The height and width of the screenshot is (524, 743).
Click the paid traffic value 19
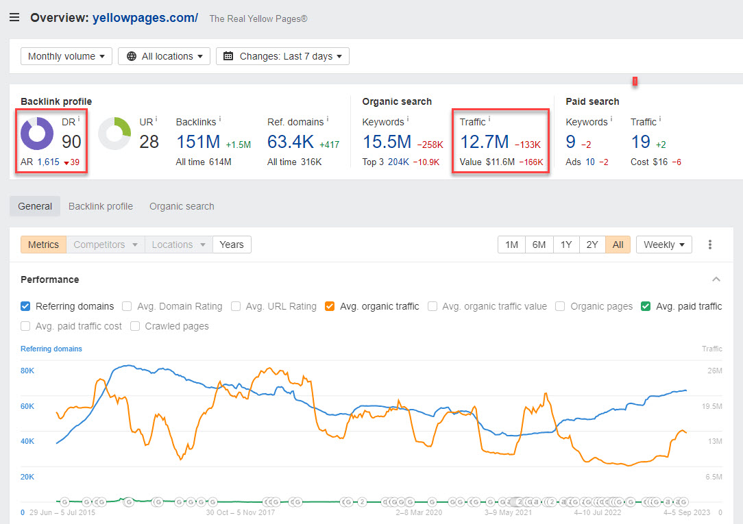(x=641, y=142)
